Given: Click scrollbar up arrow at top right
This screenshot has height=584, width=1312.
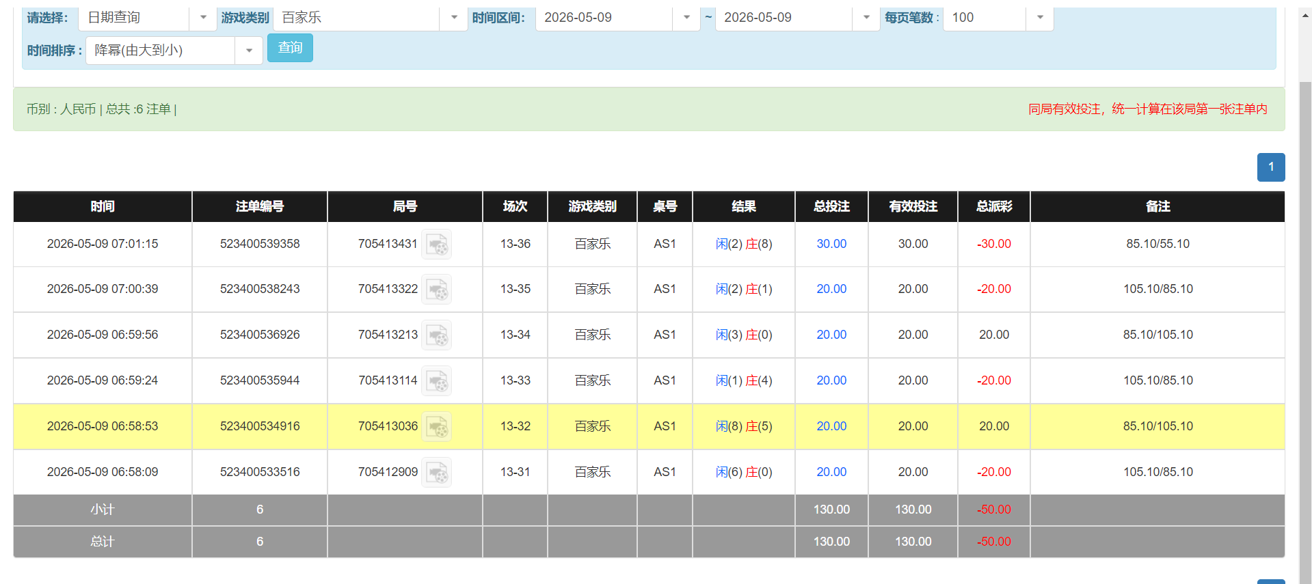Looking at the screenshot, I should tap(1305, 15).
